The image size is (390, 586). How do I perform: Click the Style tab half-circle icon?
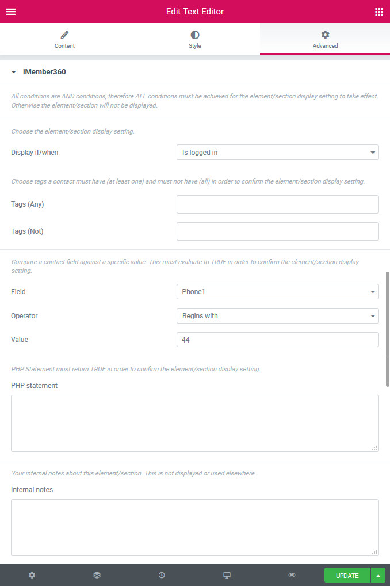[195, 35]
